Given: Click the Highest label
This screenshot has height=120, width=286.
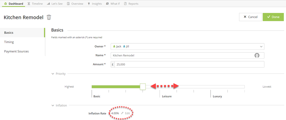Looking at the screenshot, I should coord(69,87).
